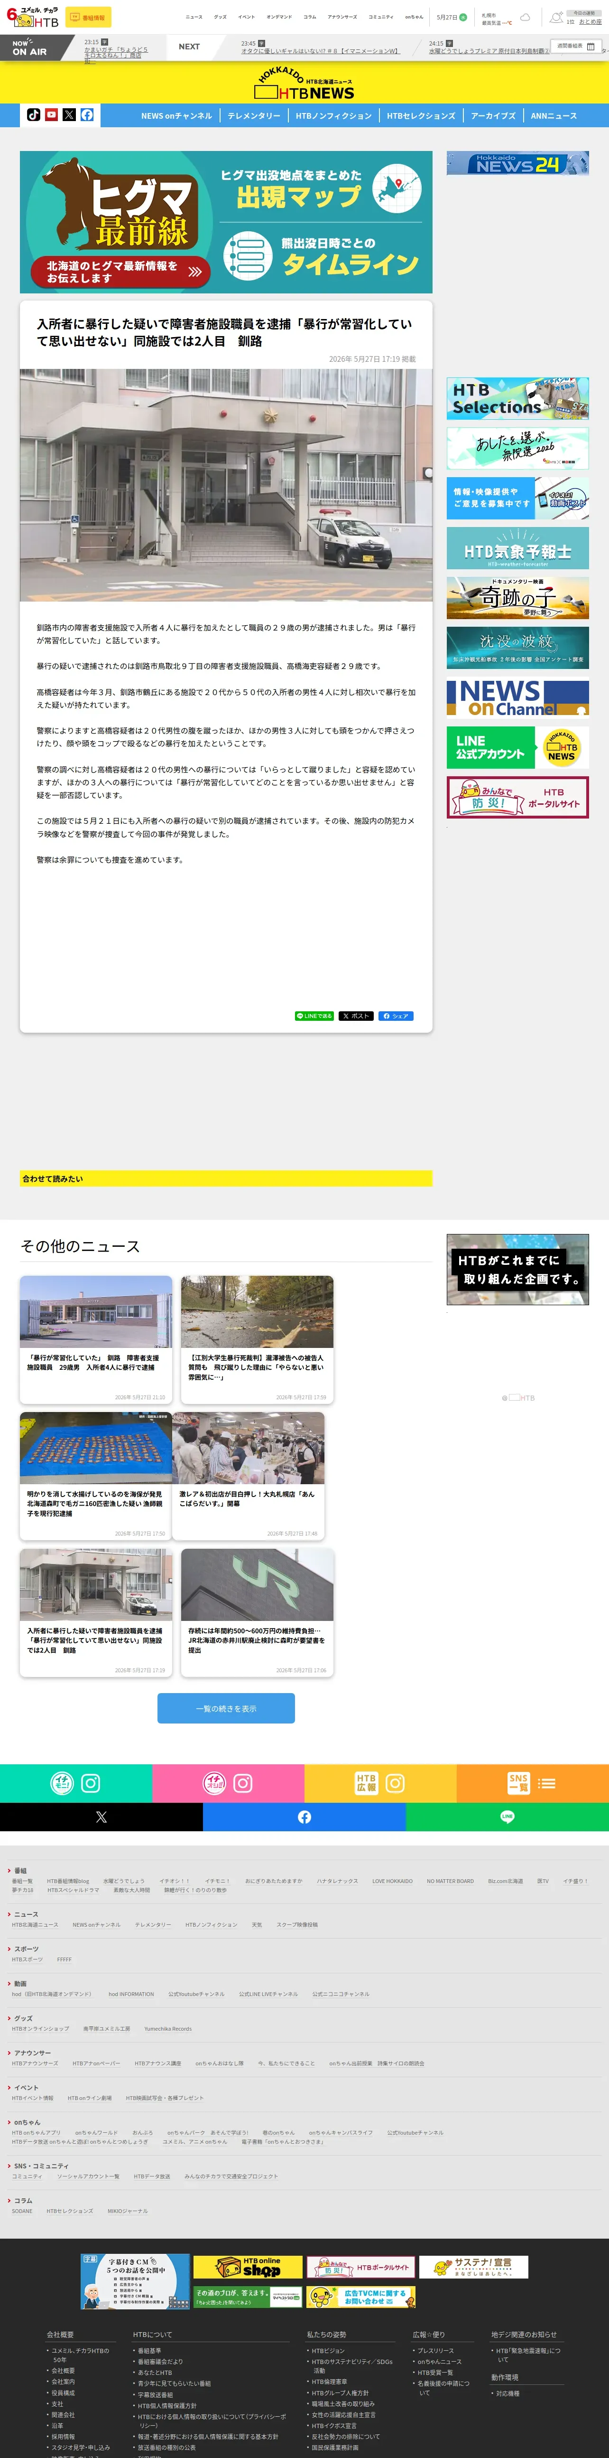Open the X icon beside YouTube icon
609x2458 pixels.
click(x=70, y=114)
